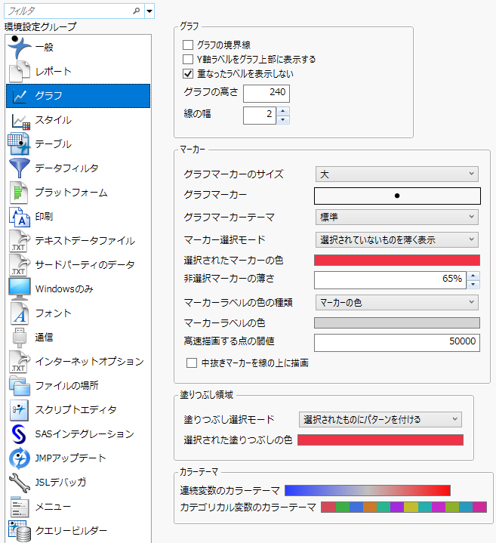Open the JSLデバッガ wrench icon
496x543 pixels.
(x=20, y=483)
